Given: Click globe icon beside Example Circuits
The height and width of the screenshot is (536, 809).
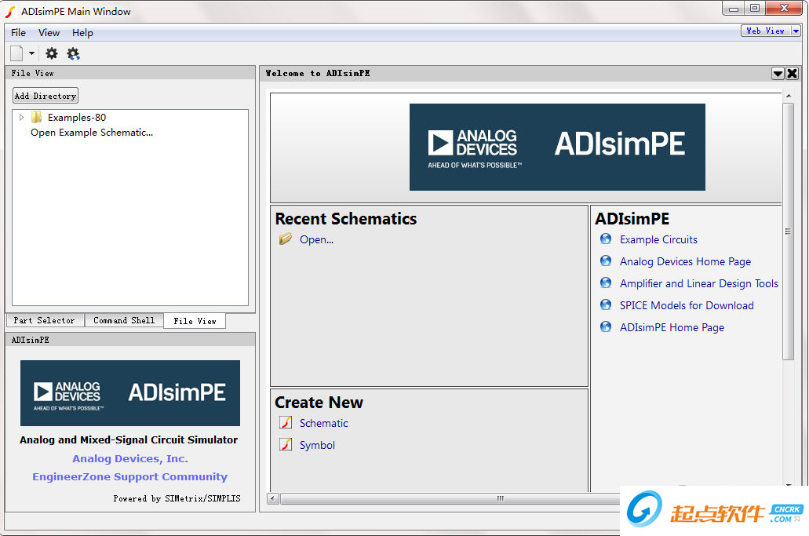Looking at the screenshot, I should coord(606,239).
